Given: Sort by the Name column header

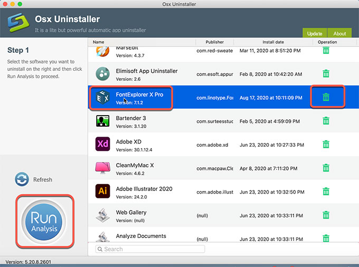Looking at the screenshot, I should [98, 42].
